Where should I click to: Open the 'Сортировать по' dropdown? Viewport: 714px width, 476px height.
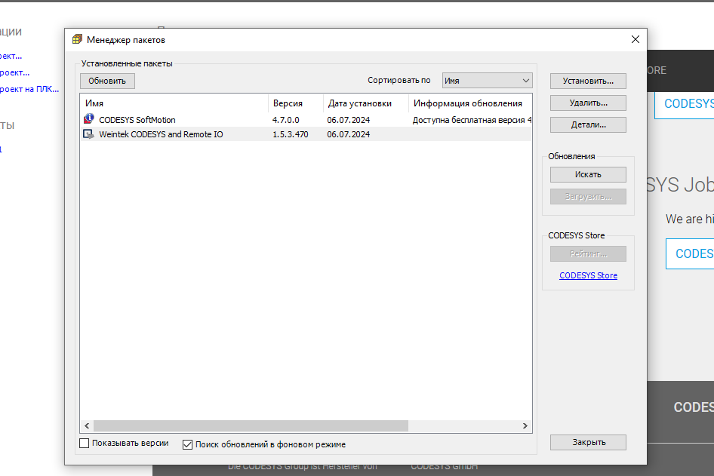point(487,81)
